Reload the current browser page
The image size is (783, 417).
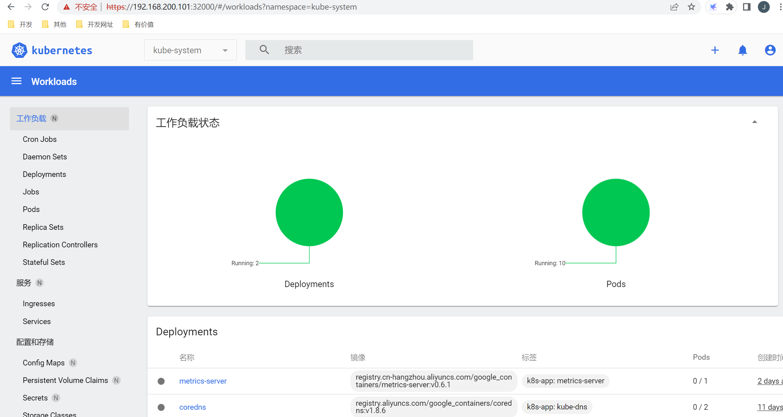point(45,7)
